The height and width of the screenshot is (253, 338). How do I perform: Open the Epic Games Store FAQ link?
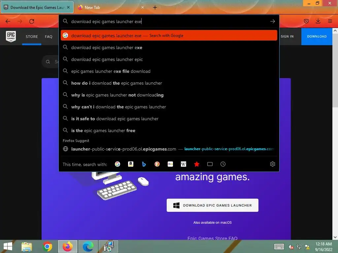click(x=212, y=238)
